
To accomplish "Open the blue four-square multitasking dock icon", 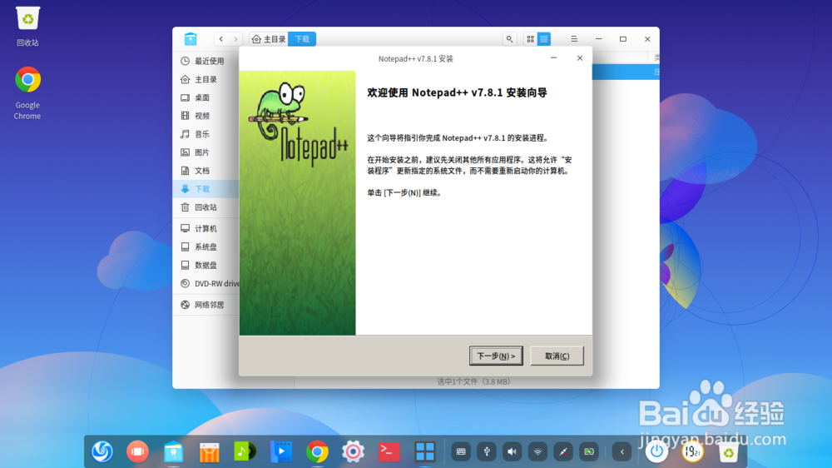I will pyautogui.click(x=424, y=451).
